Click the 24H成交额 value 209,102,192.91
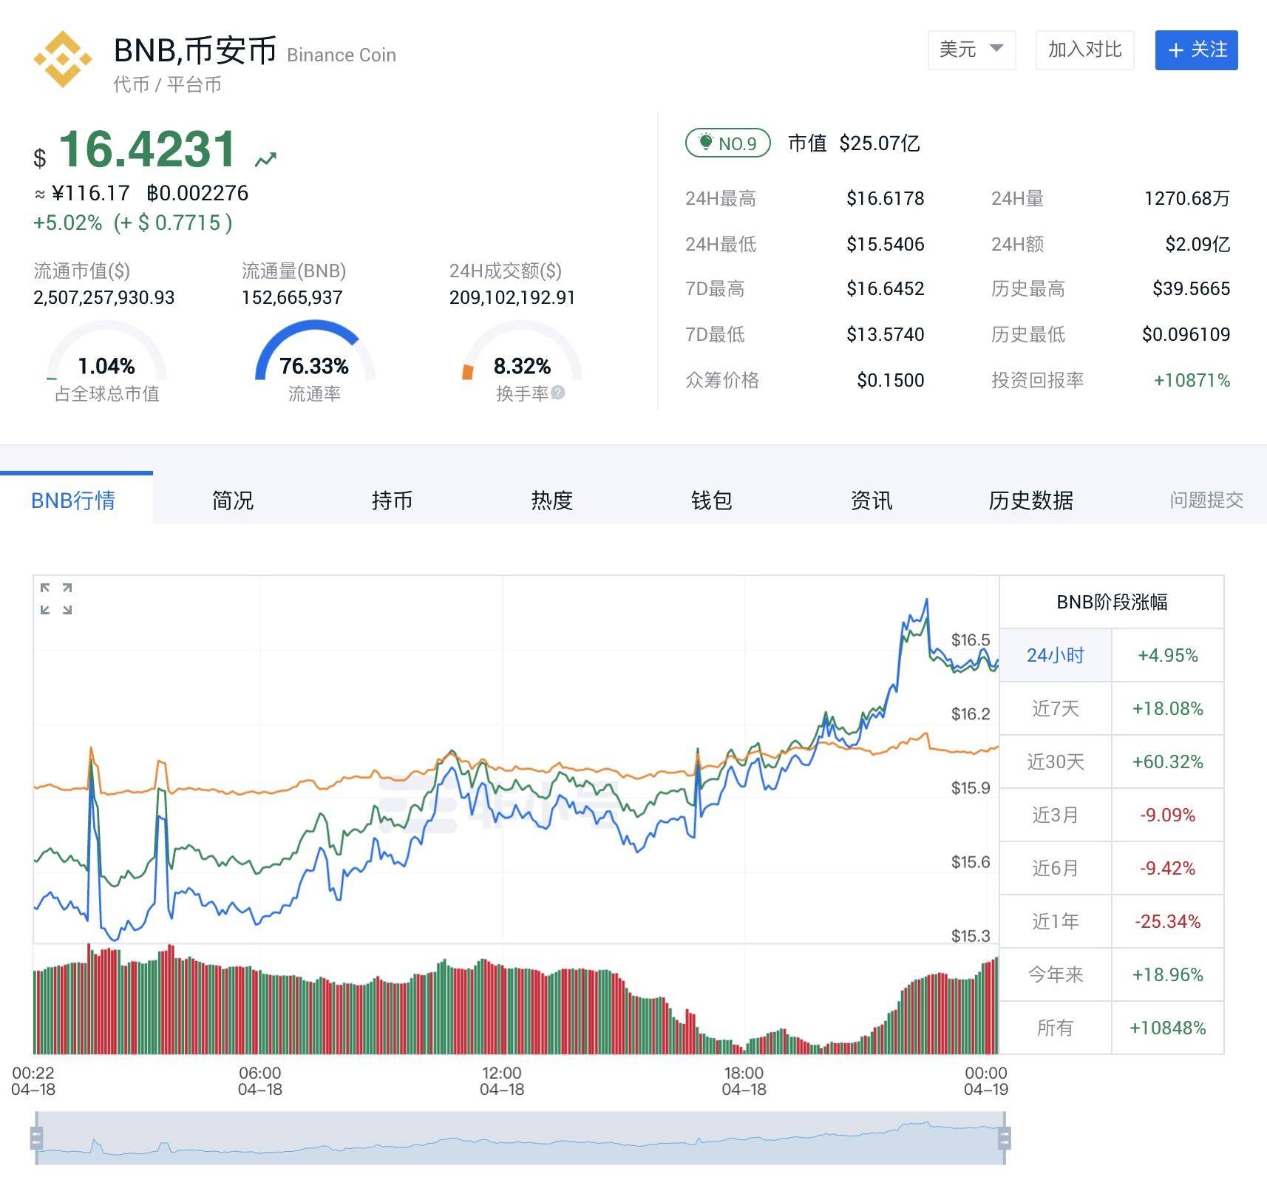This screenshot has width=1267, height=1177. 512,297
